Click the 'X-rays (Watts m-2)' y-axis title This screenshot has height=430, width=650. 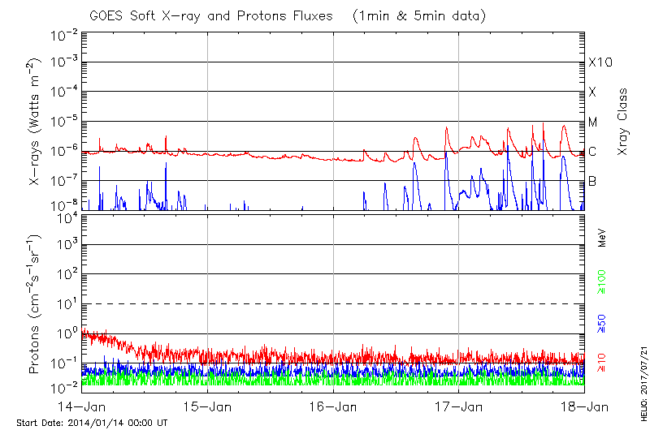tap(34, 122)
